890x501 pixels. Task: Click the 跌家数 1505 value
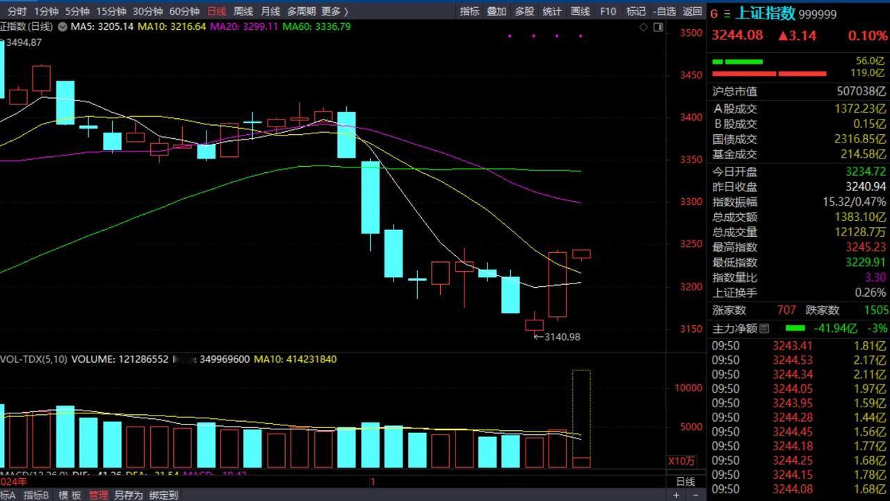coord(875,310)
